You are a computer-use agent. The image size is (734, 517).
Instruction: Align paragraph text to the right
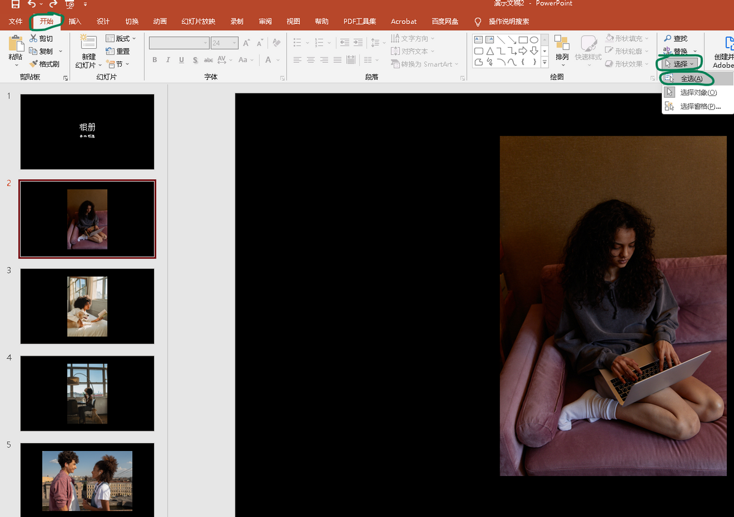point(324,60)
